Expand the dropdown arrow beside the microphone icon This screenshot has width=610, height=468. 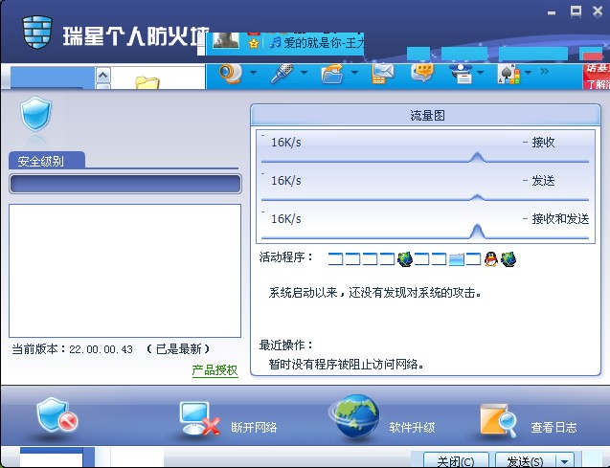click(x=304, y=73)
